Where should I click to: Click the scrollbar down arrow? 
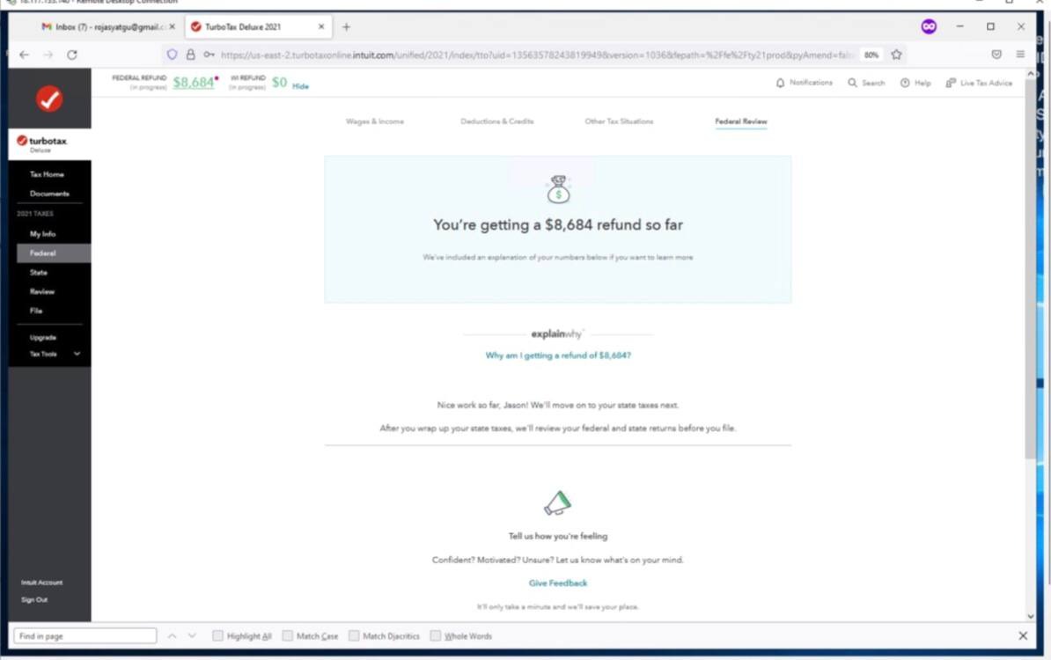click(1030, 616)
